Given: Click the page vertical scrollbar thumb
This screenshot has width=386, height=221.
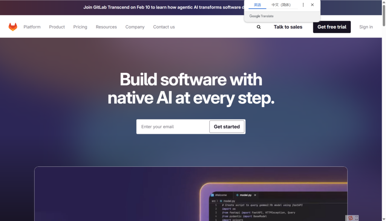Looking at the screenshot, I should pos(384,15).
